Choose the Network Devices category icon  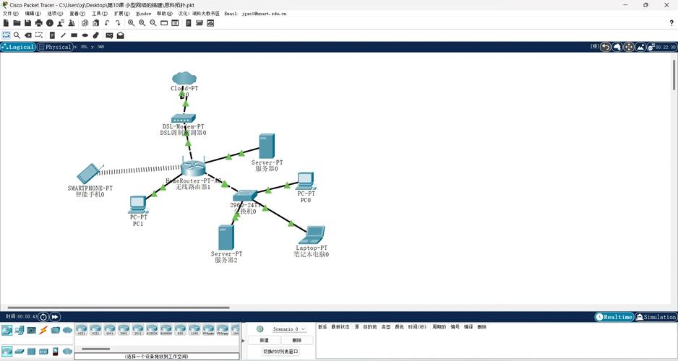coord(7,331)
